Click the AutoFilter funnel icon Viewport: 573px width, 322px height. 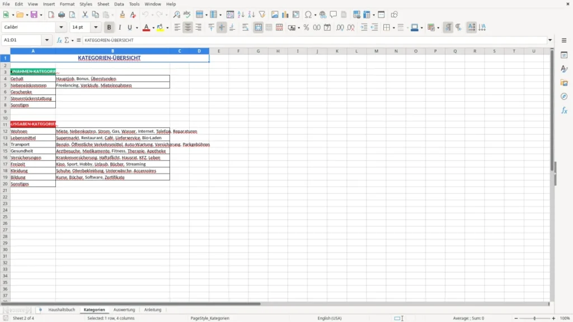point(262,15)
